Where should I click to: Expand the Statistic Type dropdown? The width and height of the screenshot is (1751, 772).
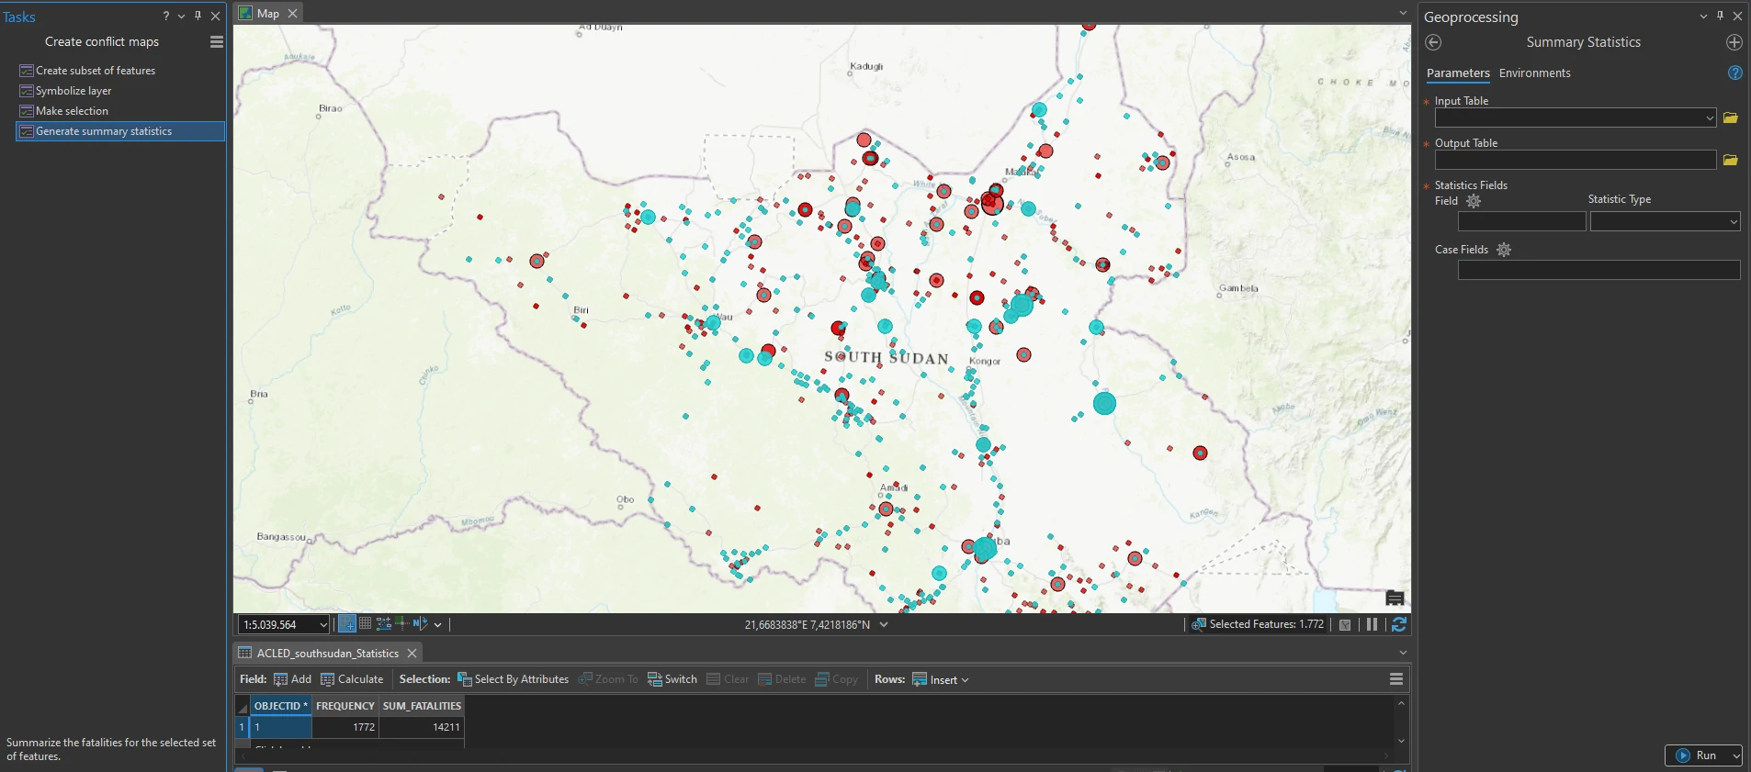coord(1733,221)
